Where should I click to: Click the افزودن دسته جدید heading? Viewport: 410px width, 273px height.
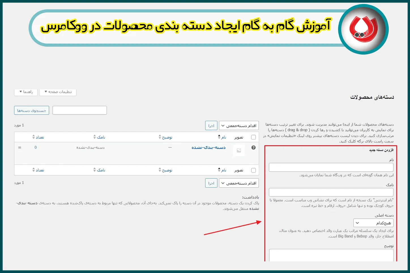coord(381,150)
